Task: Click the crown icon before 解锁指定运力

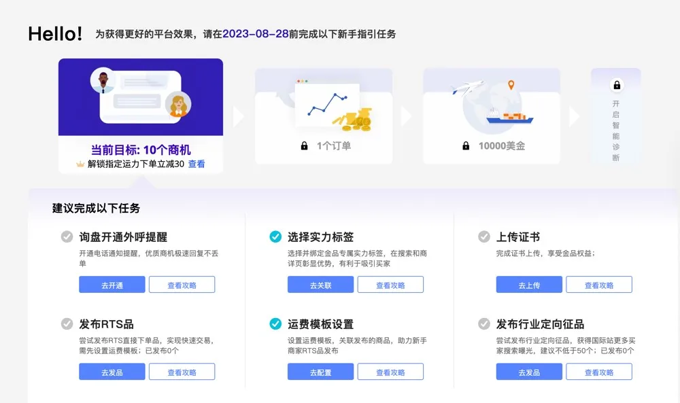Action: [80, 164]
